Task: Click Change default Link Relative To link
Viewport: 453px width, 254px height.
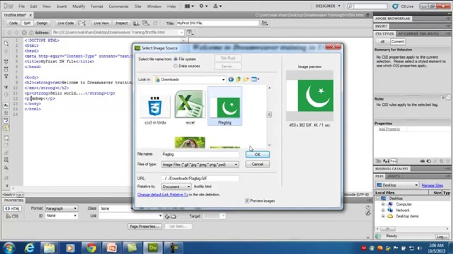Action: tap(163, 195)
